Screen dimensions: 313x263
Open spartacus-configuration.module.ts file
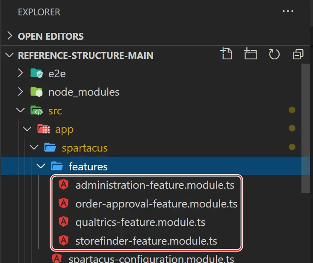click(151, 259)
